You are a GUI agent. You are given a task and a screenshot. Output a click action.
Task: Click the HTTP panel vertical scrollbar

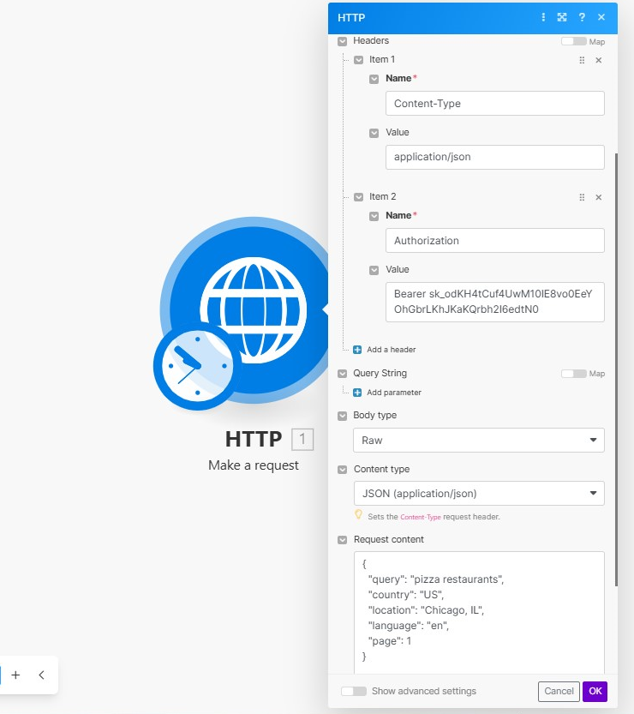click(x=616, y=369)
